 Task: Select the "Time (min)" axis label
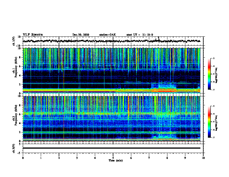point(116,161)
